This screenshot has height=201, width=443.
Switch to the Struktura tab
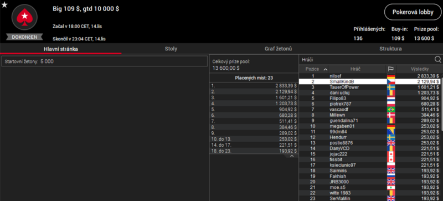pyautogui.click(x=390, y=49)
